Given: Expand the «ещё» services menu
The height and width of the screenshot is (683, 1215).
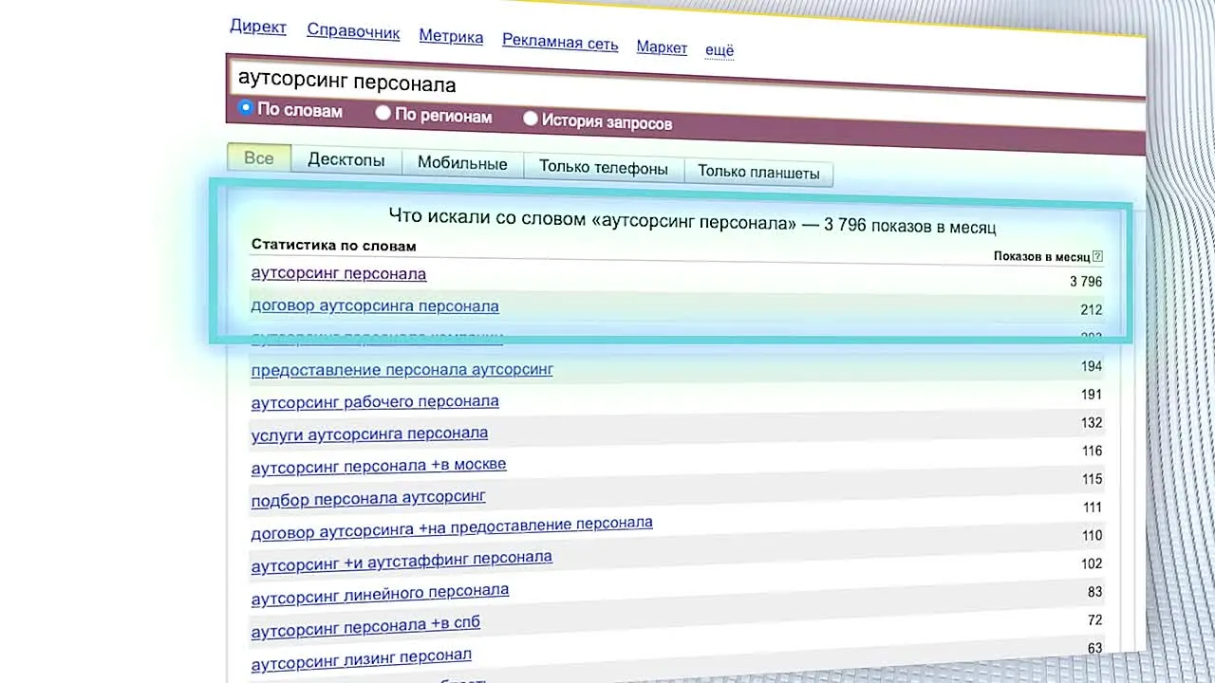Looking at the screenshot, I should [x=719, y=50].
